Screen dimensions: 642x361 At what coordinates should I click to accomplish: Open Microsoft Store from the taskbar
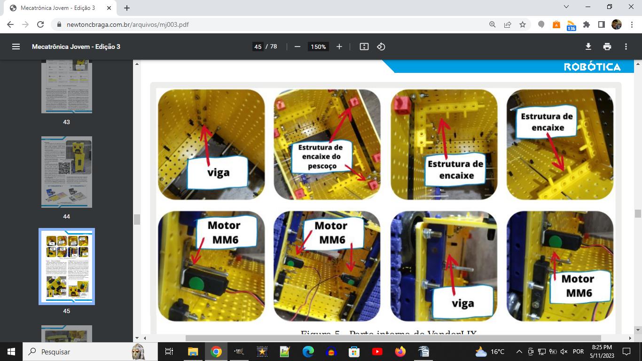pos(354,352)
